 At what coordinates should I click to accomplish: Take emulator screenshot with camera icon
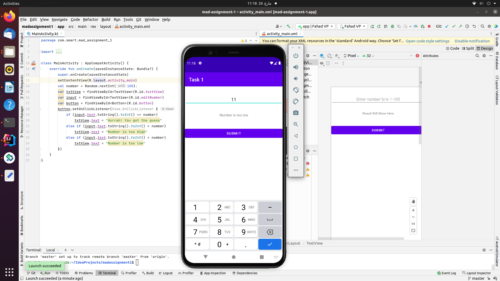(296, 113)
